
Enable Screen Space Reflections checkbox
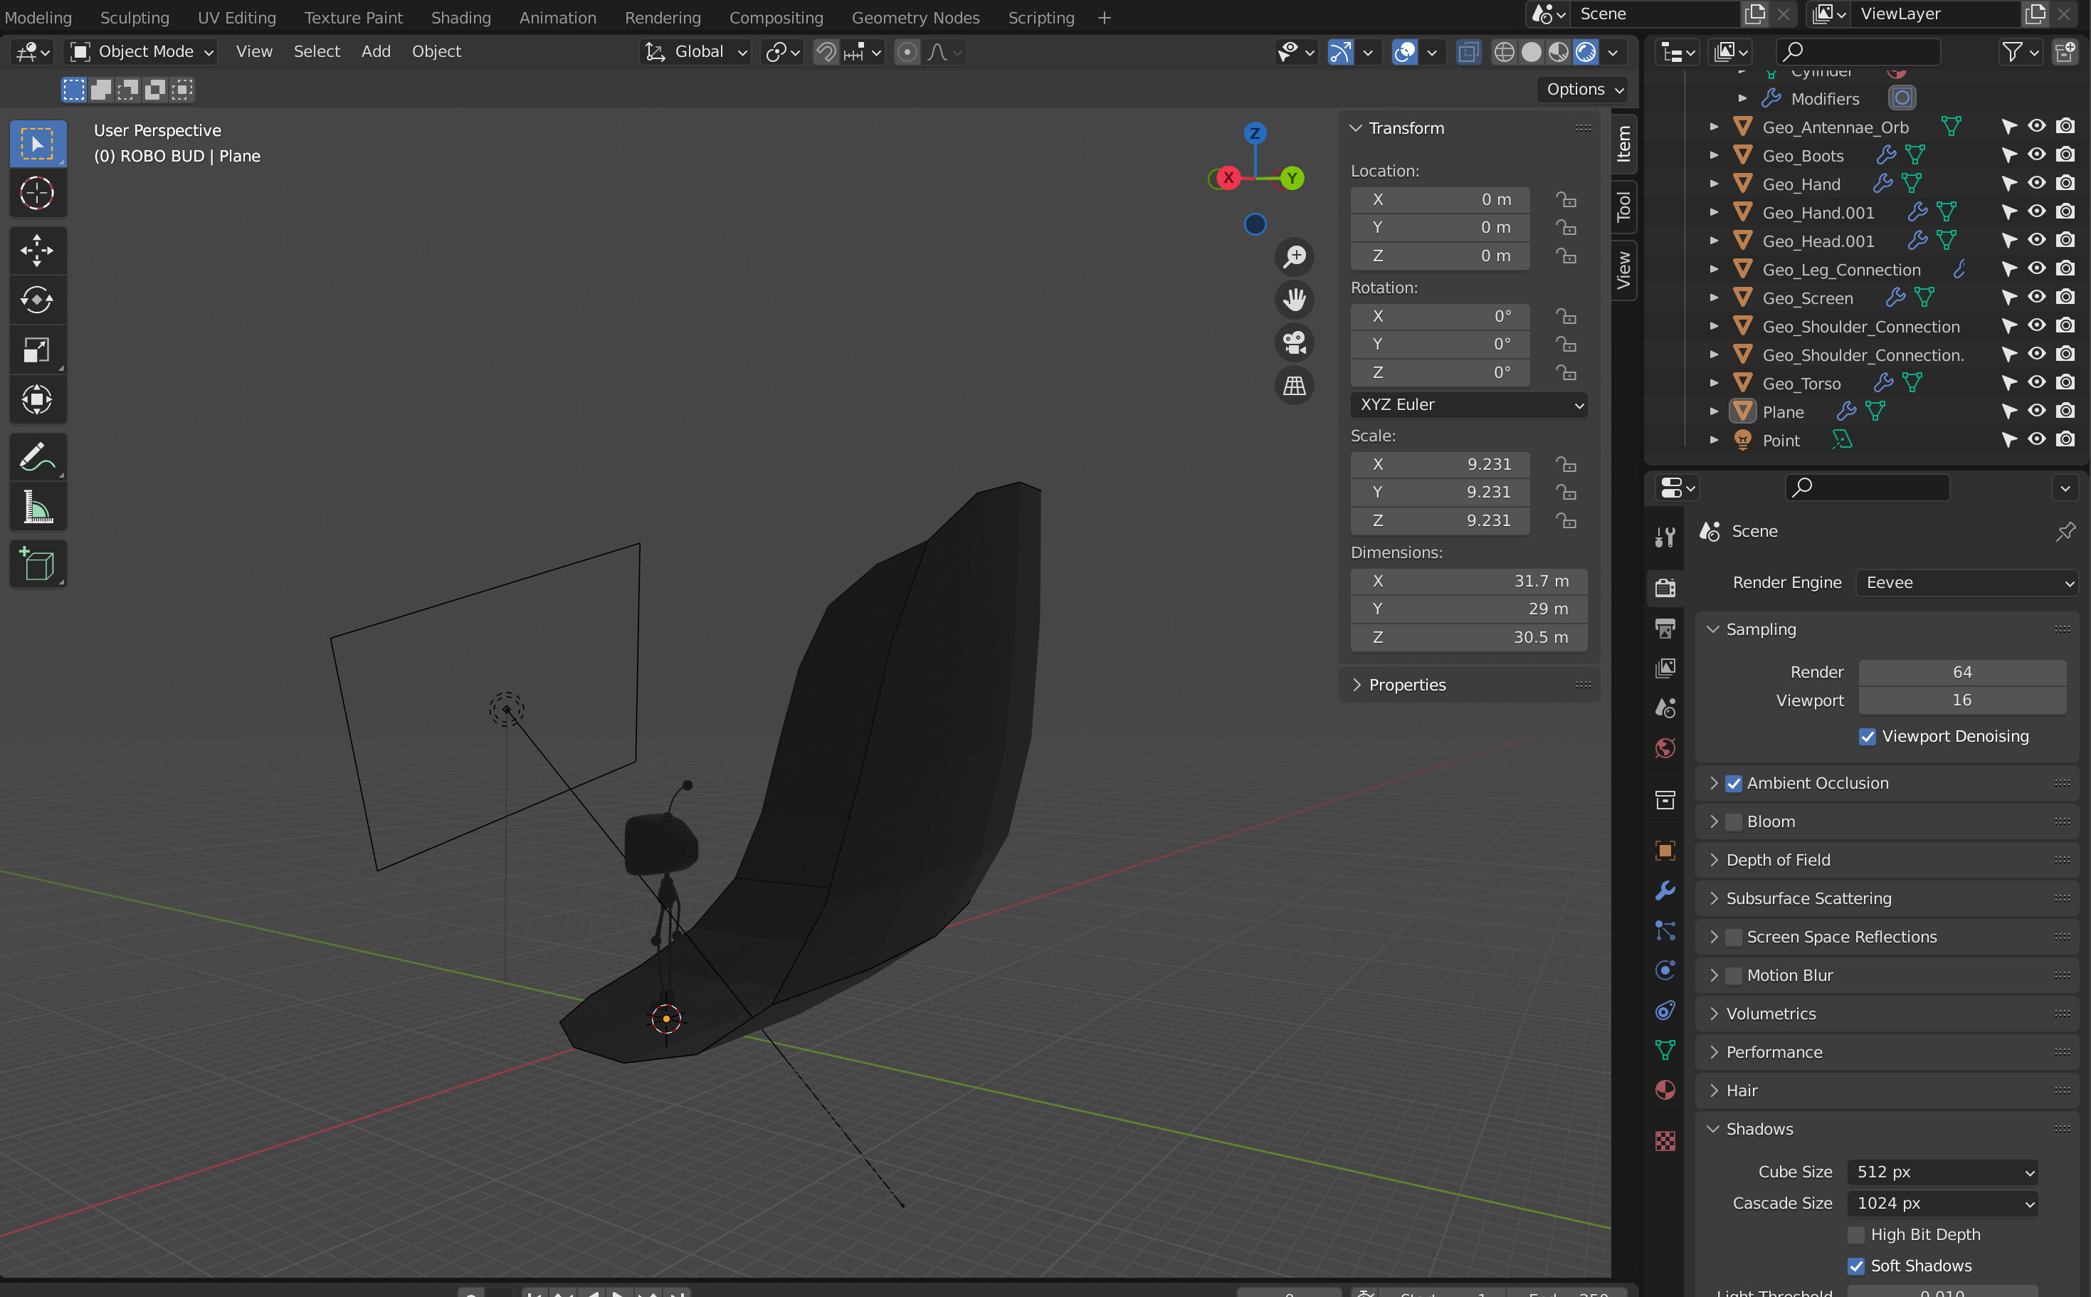[1733, 937]
